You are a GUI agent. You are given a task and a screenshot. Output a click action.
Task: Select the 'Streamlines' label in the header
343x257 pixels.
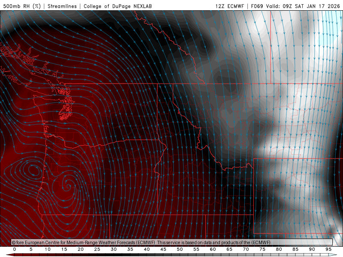pos(62,6)
